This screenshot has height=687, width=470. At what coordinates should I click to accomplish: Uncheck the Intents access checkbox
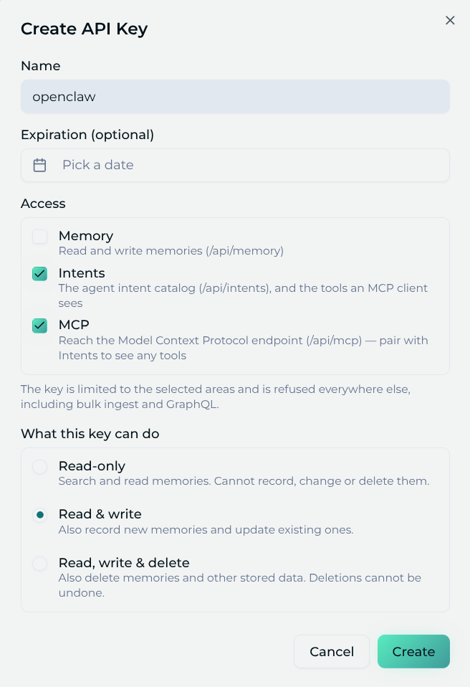click(40, 274)
